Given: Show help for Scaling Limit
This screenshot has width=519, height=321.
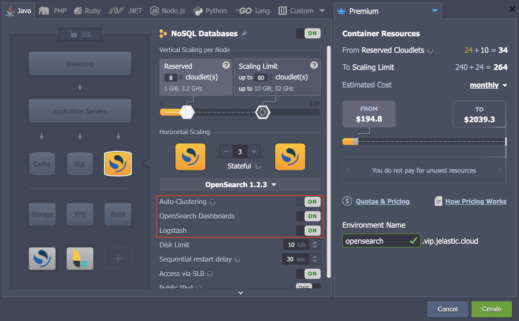Looking at the screenshot, I should tap(314, 65).
